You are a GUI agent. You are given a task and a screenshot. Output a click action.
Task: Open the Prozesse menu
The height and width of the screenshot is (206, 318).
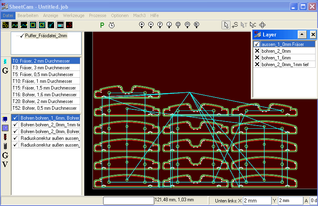tap(97, 15)
